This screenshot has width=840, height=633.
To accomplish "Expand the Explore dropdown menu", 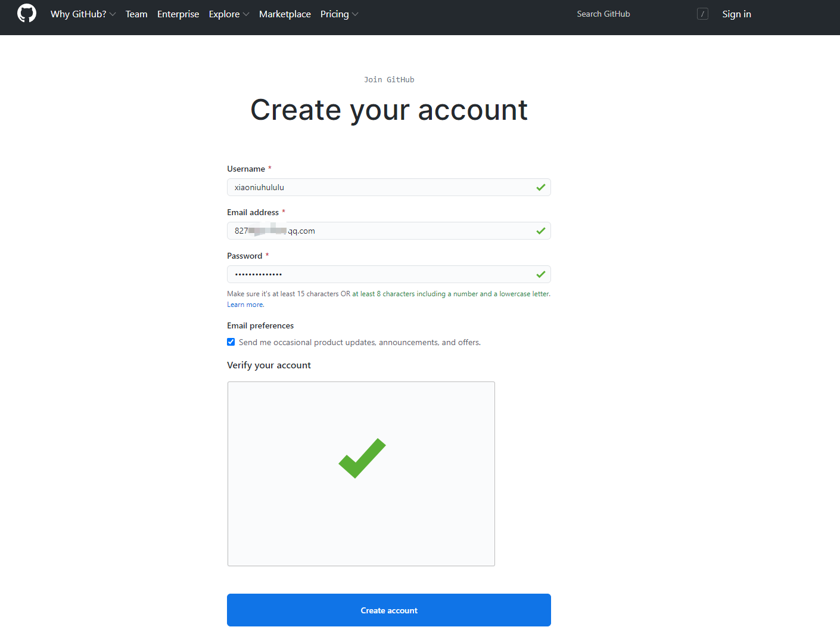I will tap(229, 14).
